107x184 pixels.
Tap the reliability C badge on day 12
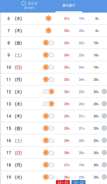[104, 92]
